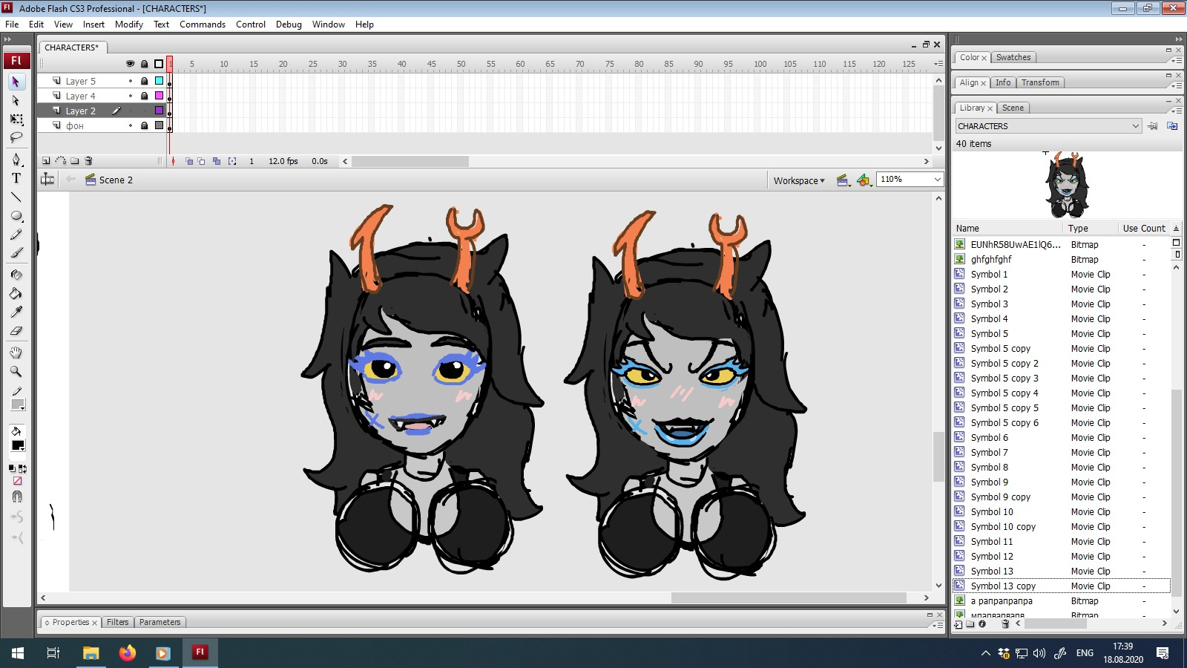This screenshot has height=668, width=1187.
Task: Select the Pen tool
Action: [16, 160]
